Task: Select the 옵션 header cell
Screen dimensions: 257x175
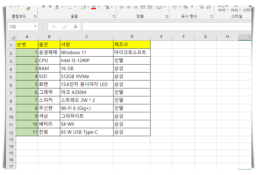Action: click(49, 44)
